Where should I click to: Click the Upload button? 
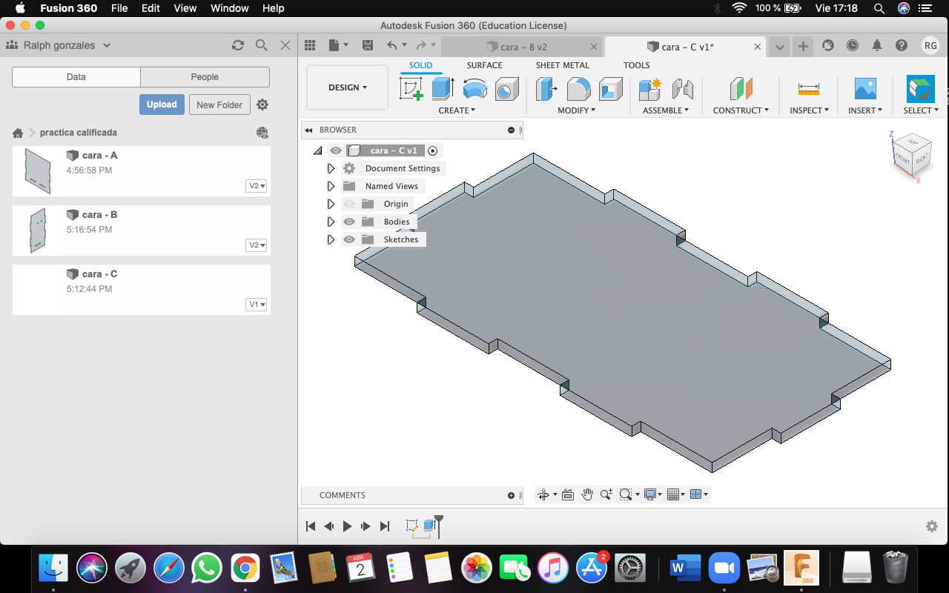162,105
